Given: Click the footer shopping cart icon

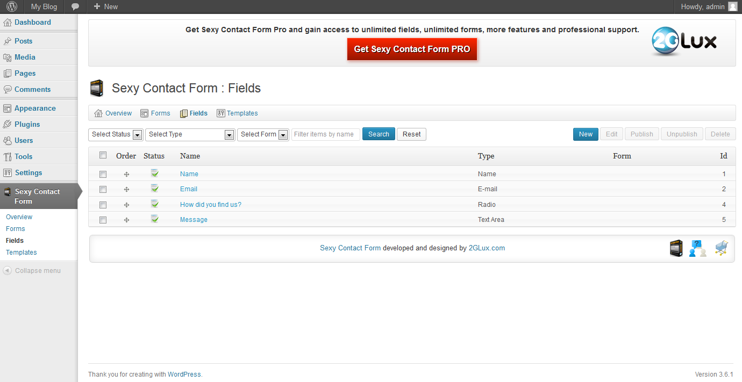Looking at the screenshot, I should 722,248.
